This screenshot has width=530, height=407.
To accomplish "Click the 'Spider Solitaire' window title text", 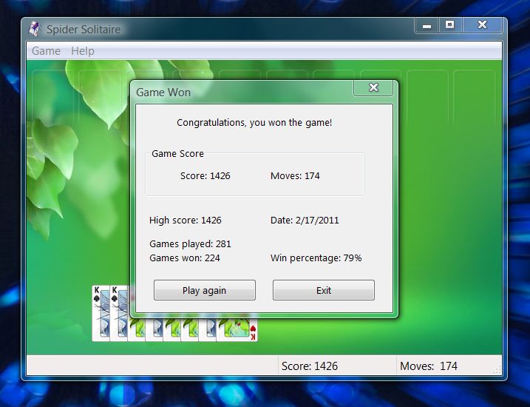I will coord(84,30).
